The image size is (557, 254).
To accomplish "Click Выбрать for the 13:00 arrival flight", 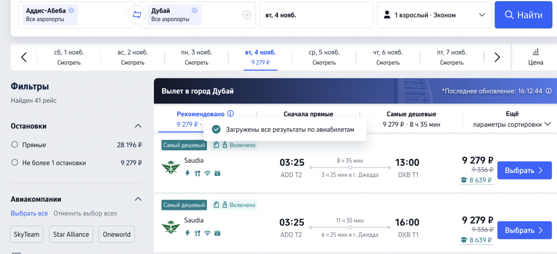I will (524, 170).
